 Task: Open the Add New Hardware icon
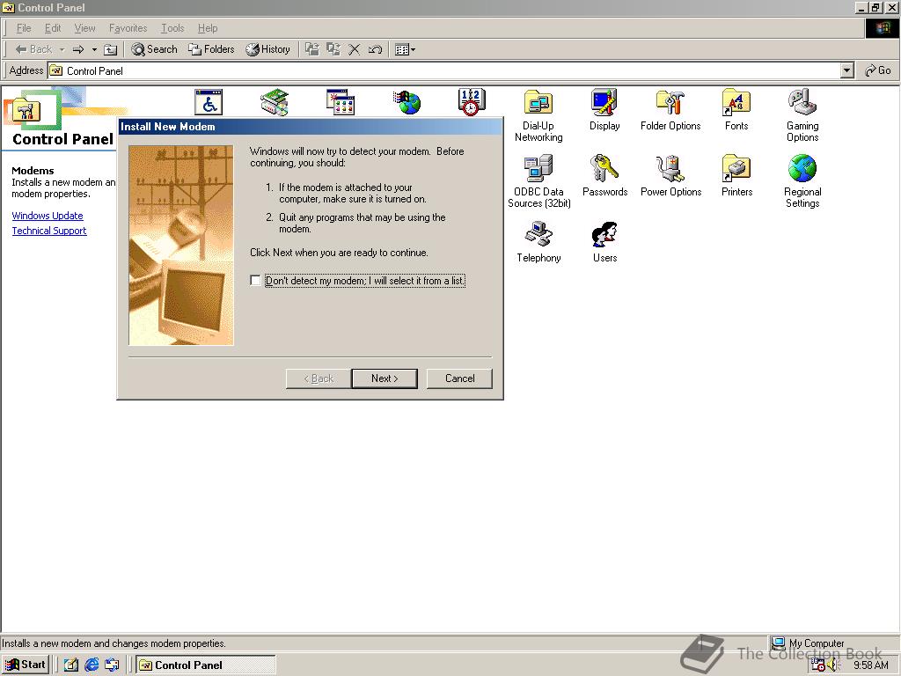click(x=275, y=102)
